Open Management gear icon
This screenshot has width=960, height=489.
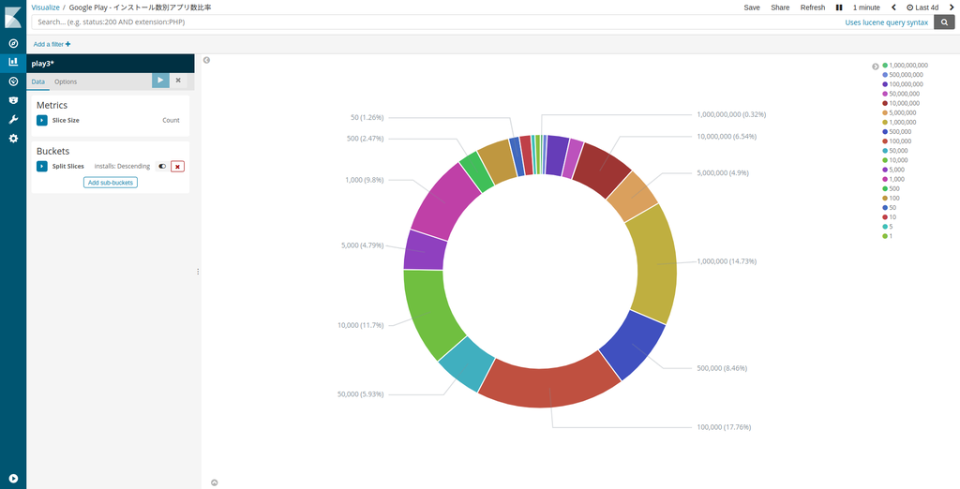pyautogui.click(x=13, y=139)
